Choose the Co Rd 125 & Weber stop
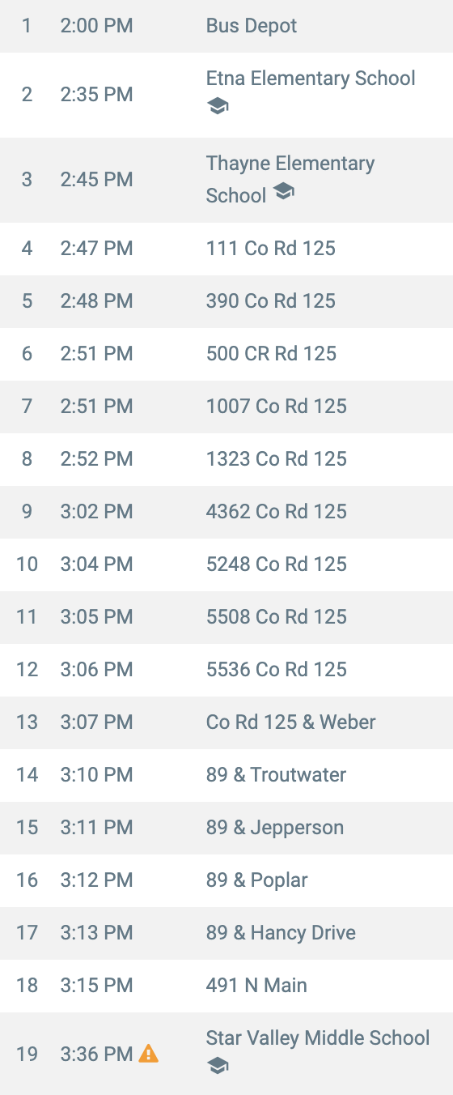 pyautogui.click(x=226, y=722)
